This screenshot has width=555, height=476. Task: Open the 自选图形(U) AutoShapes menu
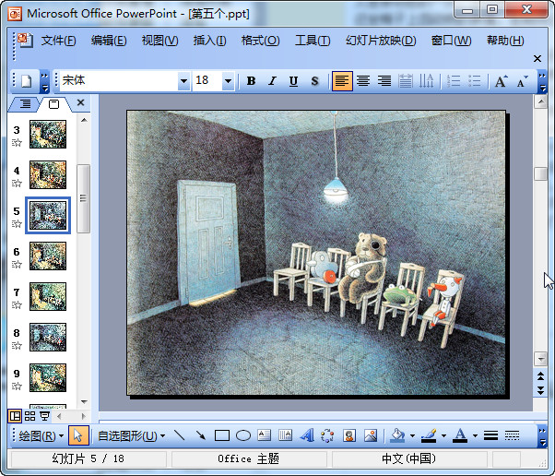click(131, 435)
